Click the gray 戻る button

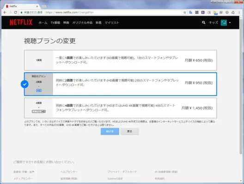click(x=129, y=132)
